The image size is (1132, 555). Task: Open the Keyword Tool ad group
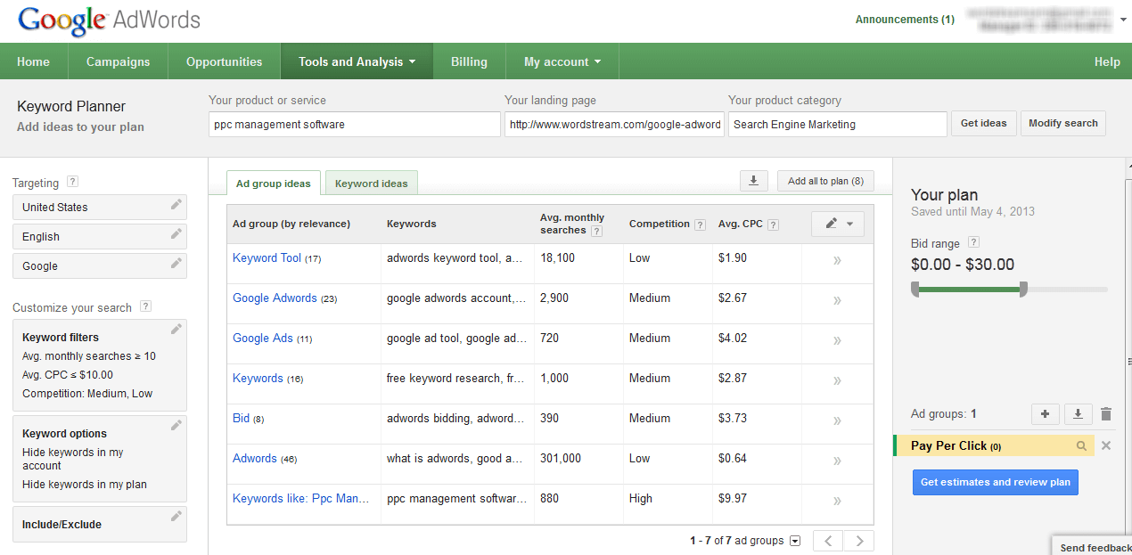coord(267,257)
